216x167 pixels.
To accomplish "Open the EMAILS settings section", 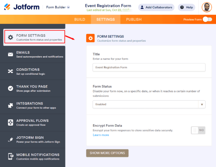I will 33,55.
